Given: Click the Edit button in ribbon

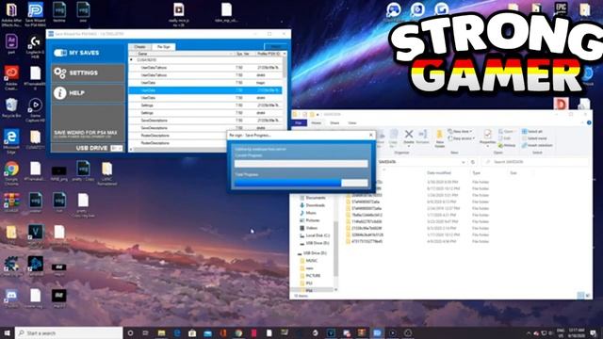Looking at the screenshot, I should point(505,138).
